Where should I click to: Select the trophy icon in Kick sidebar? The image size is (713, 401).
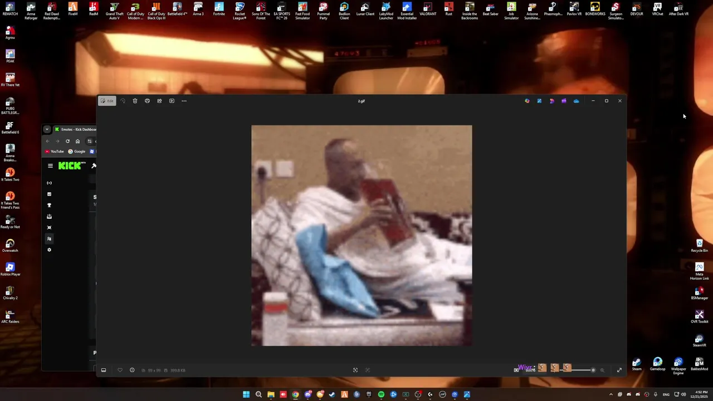tap(49, 205)
